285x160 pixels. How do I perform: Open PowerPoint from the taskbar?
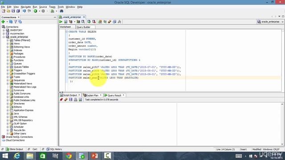94,156
